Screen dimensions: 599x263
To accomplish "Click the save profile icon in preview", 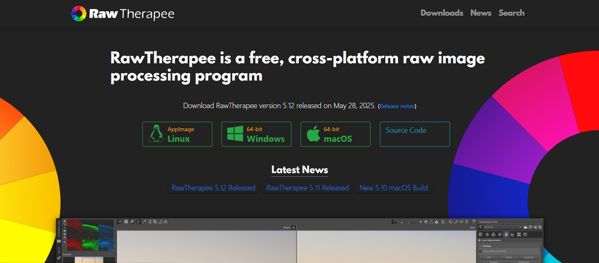I will (x=530, y=227).
